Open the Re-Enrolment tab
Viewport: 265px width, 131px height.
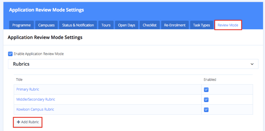coord(175,25)
